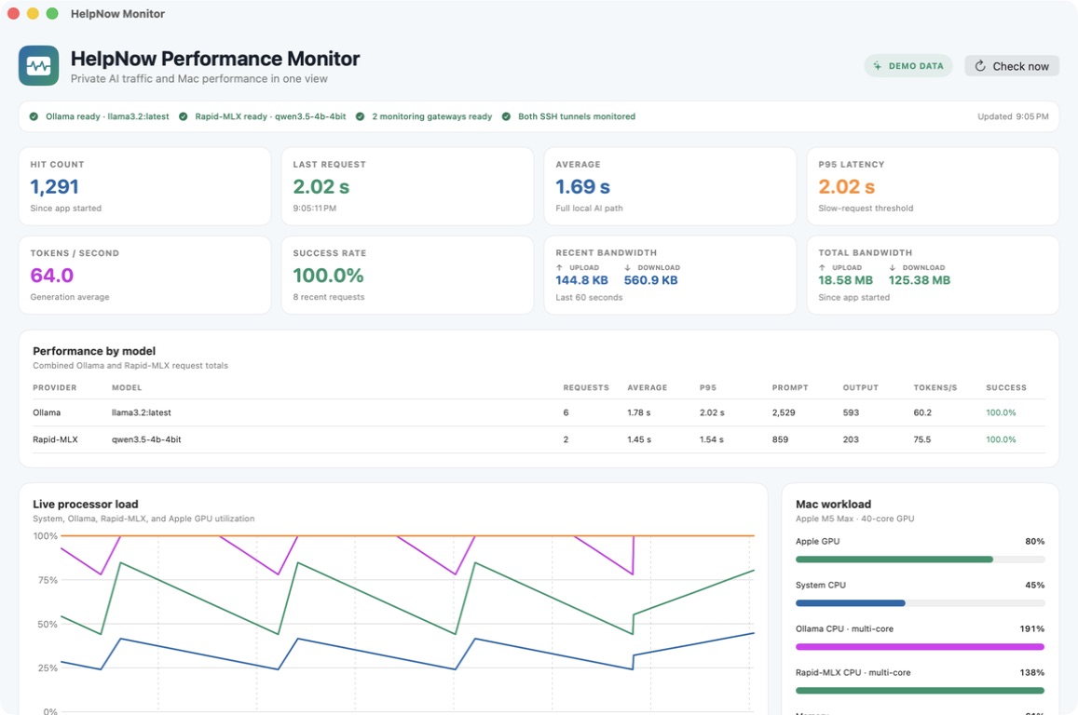
Task: Click the PROMPT column header
Action: coord(790,388)
